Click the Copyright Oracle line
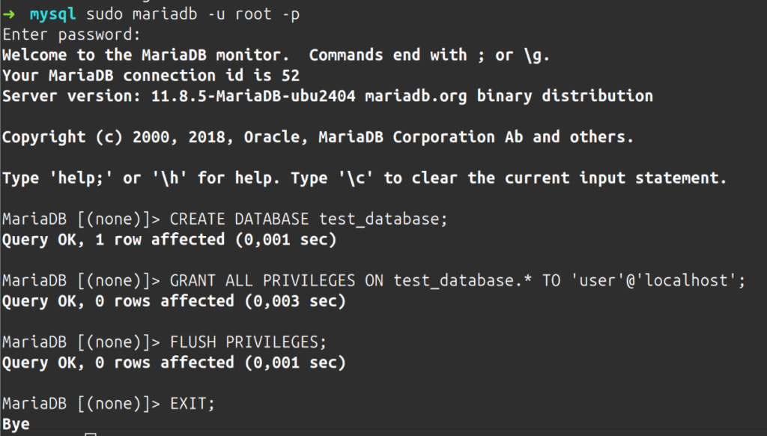Screen dimensions: 767x436 click(x=318, y=137)
